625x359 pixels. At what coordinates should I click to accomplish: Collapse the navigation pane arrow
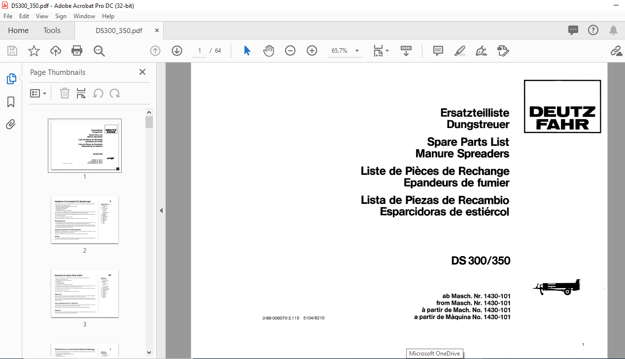161,210
